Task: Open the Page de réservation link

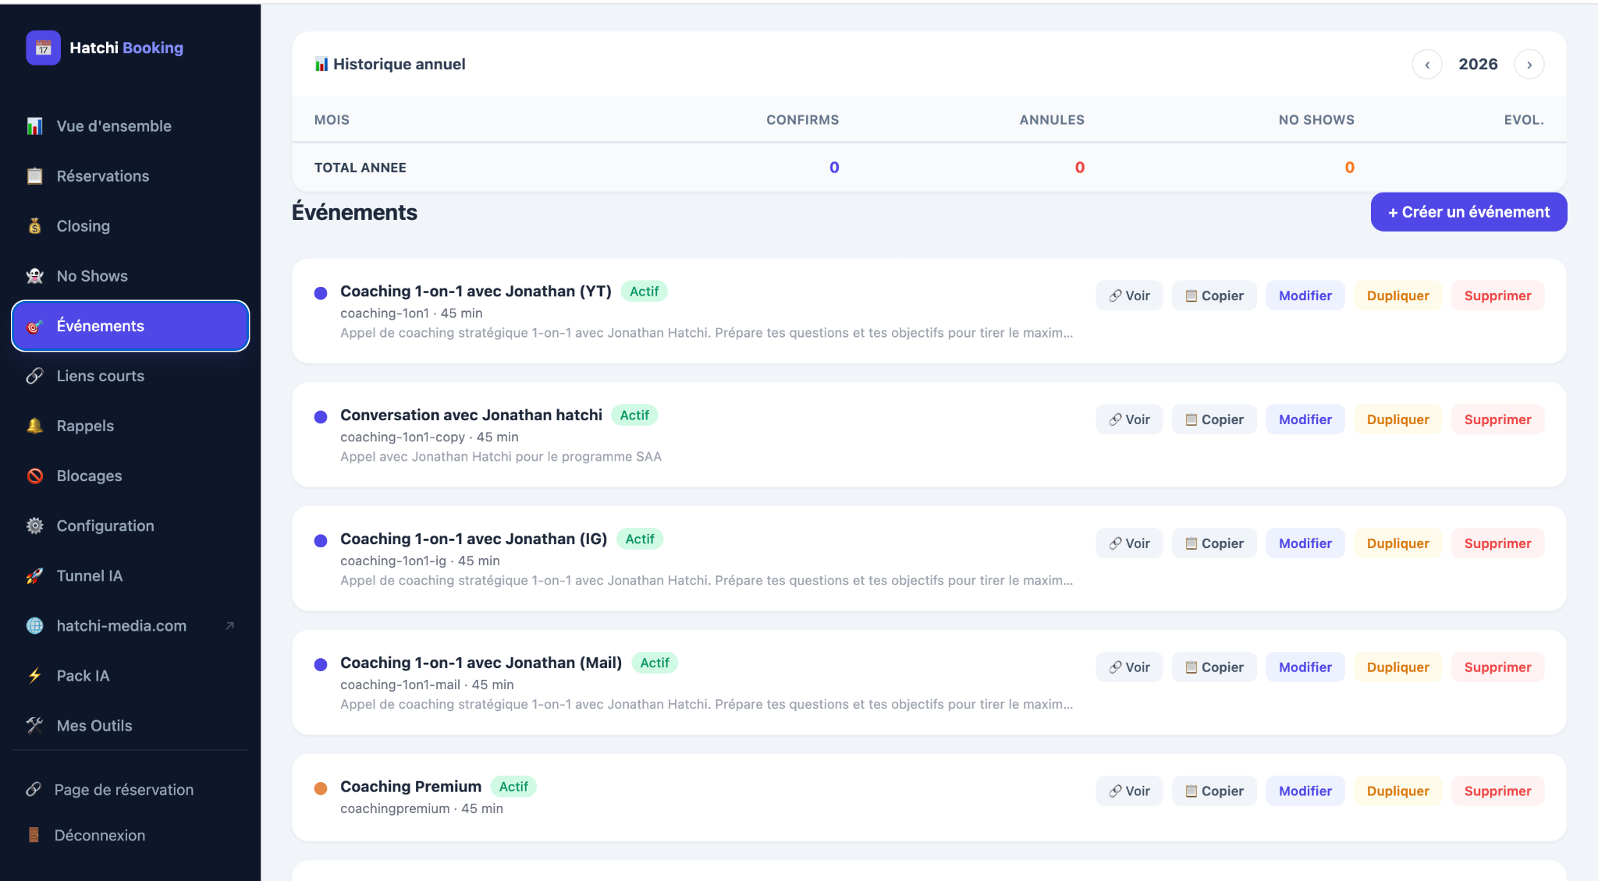Action: pos(130,789)
